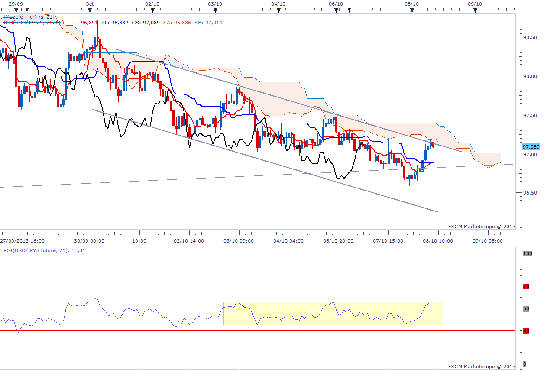
Task: Click the 29/09 date label at top
Action: coord(16,3)
